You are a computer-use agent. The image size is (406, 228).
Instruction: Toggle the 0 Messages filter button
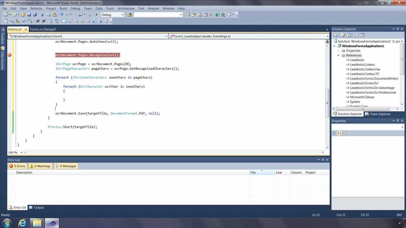(x=65, y=166)
